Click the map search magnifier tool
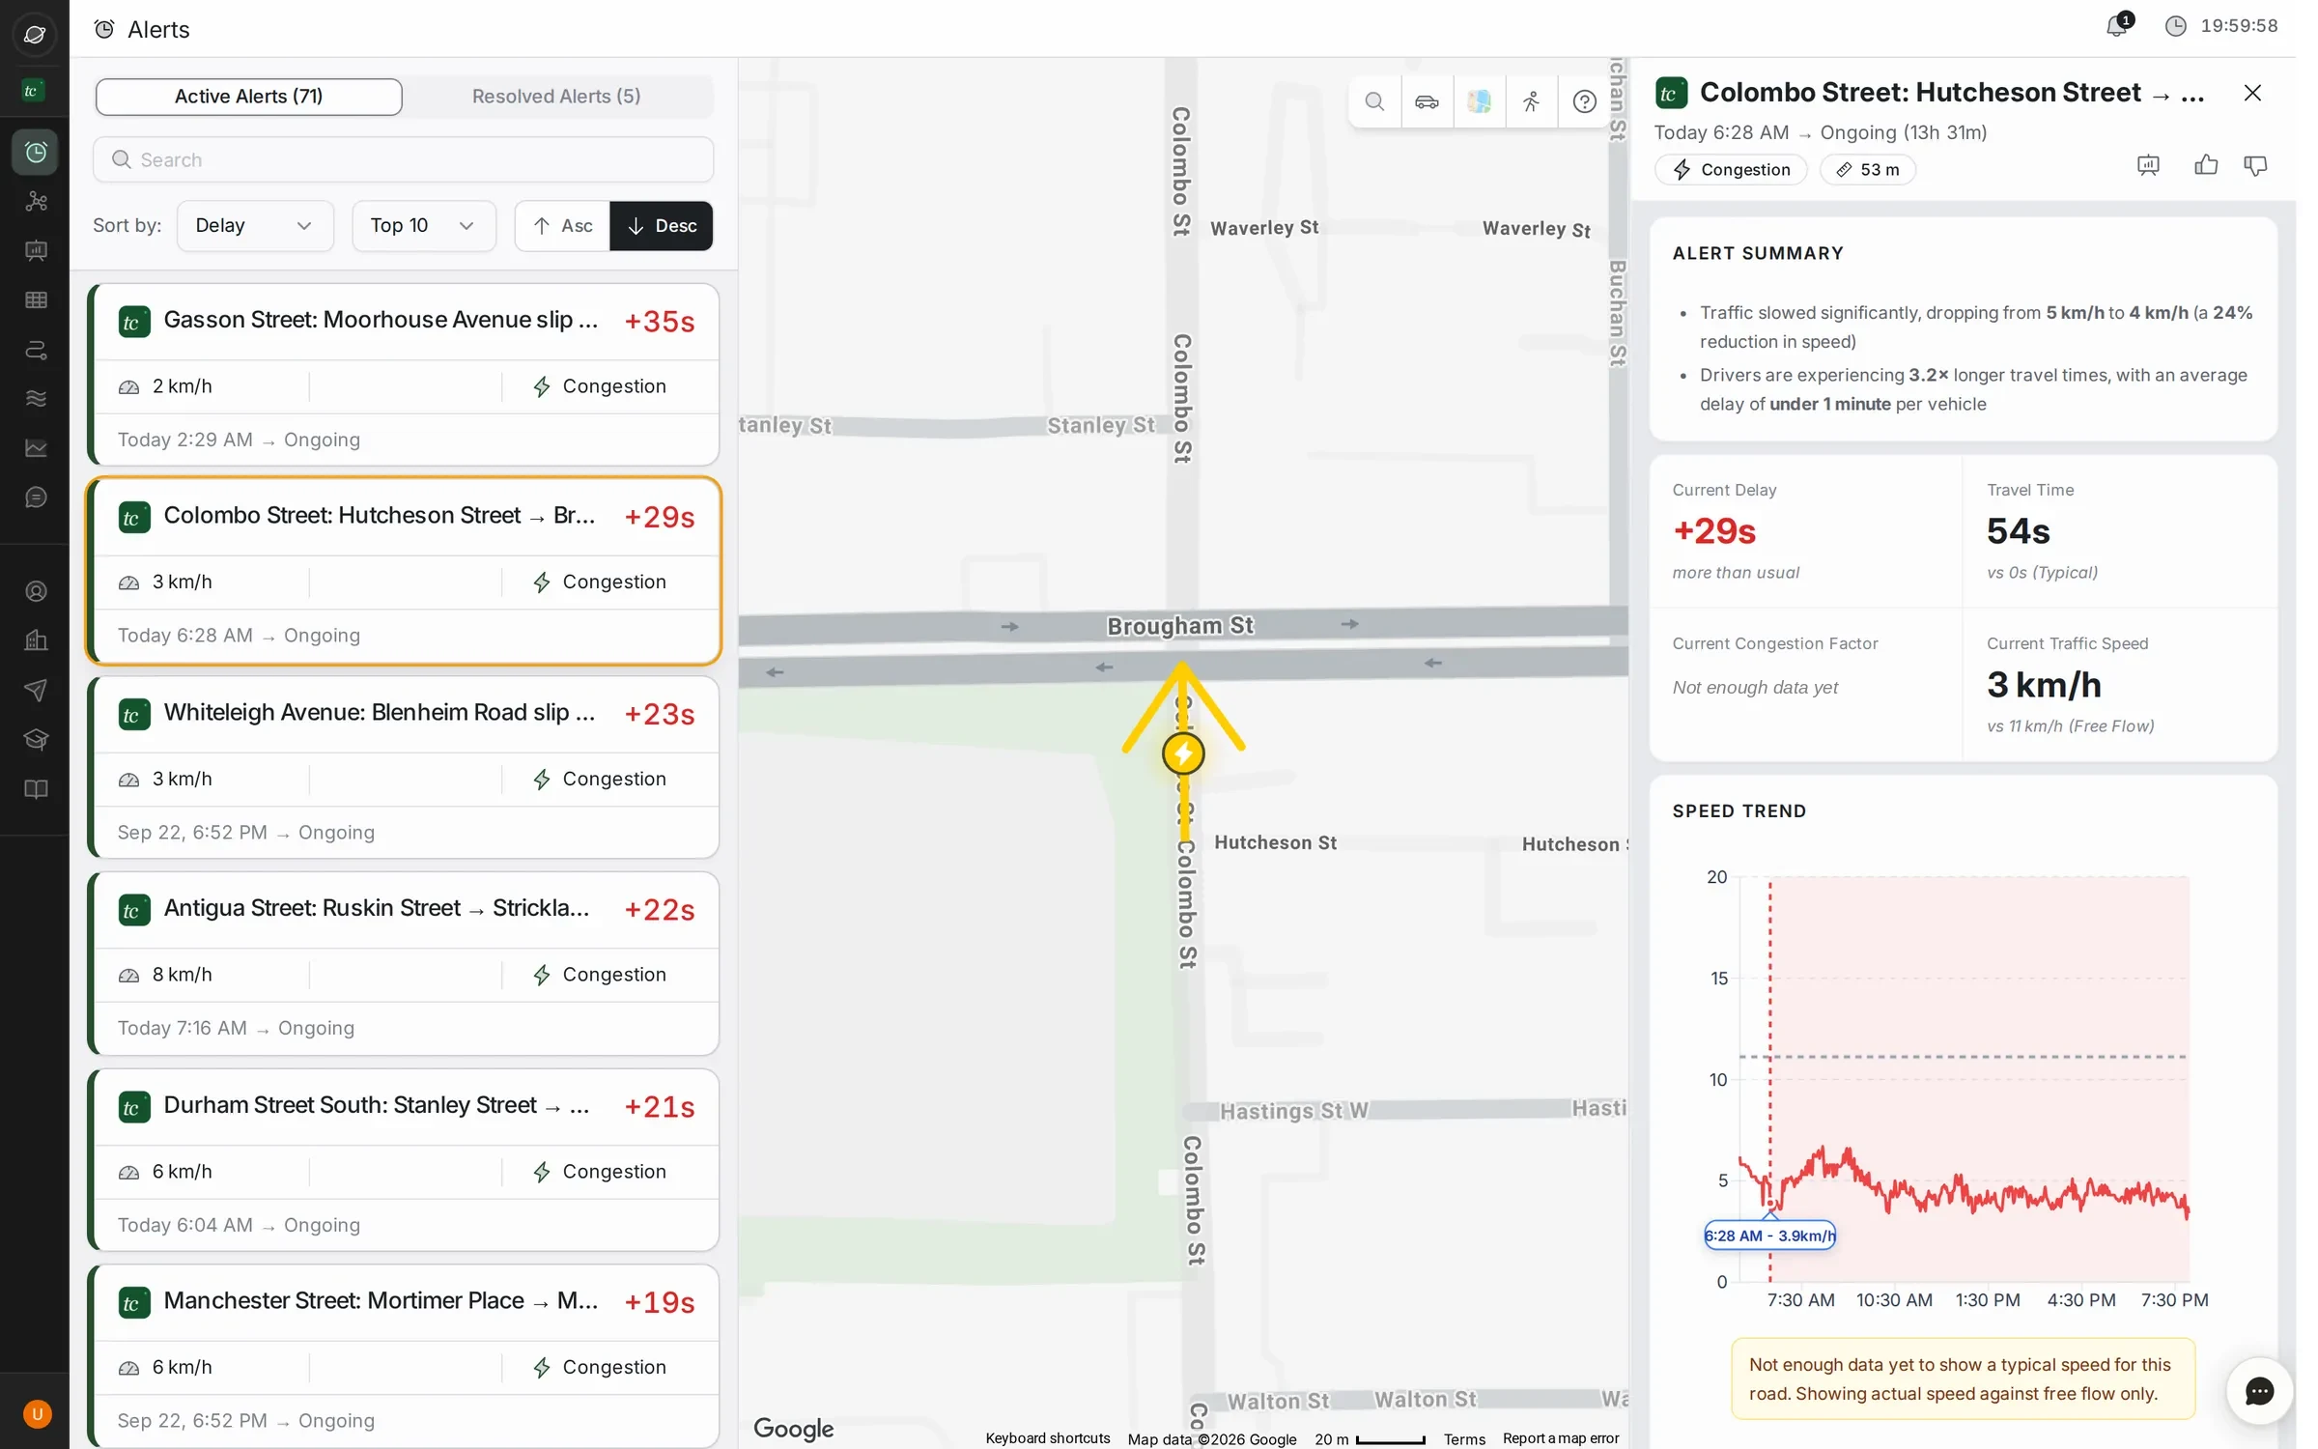 click(x=1374, y=101)
